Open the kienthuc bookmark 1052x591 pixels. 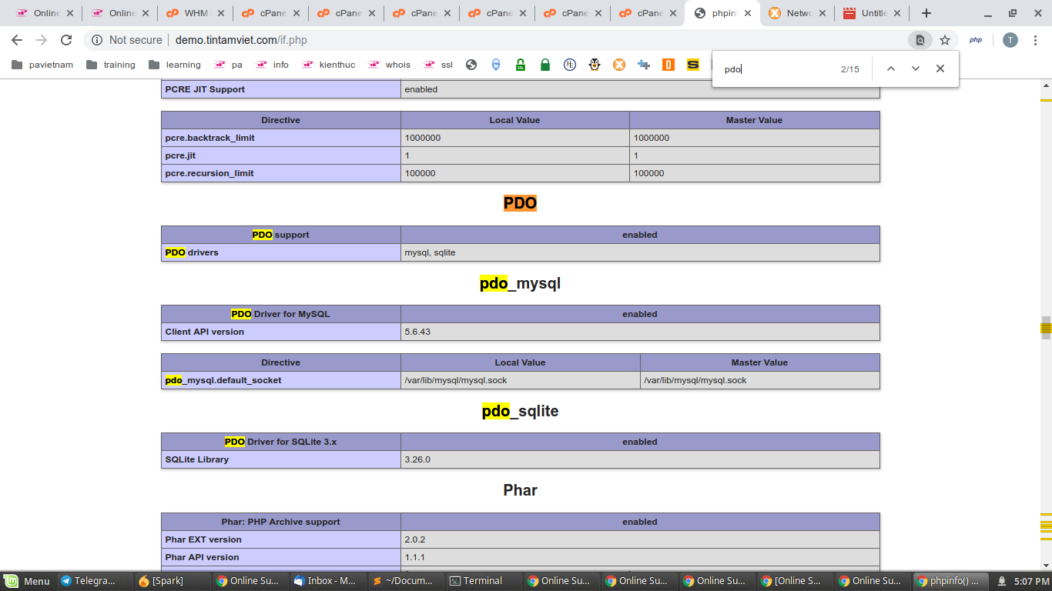pyautogui.click(x=329, y=65)
